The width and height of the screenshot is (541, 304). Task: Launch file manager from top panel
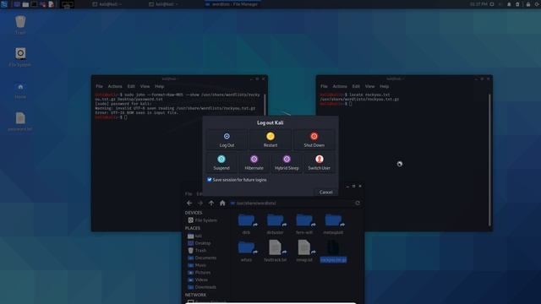click(x=25, y=4)
